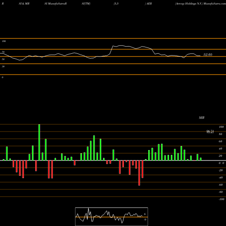
Task: Click the 0 label on left RSI axis
Action: click(2, 77)
